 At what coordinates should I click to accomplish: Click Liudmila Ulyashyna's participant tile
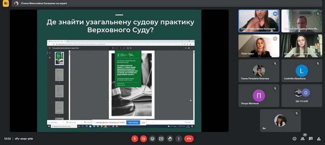tap(302, 71)
